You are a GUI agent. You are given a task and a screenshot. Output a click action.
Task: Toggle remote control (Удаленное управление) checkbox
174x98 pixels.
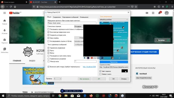pos(48,48)
